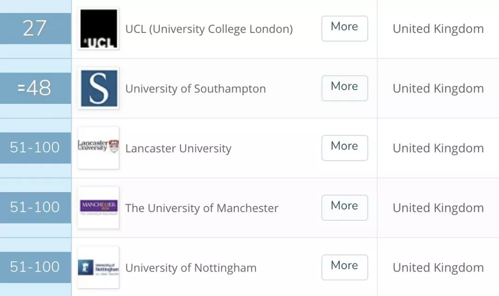Click the Manchester purple logo
Image resolution: width=499 pixels, height=296 pixels.
pos(98,208)
